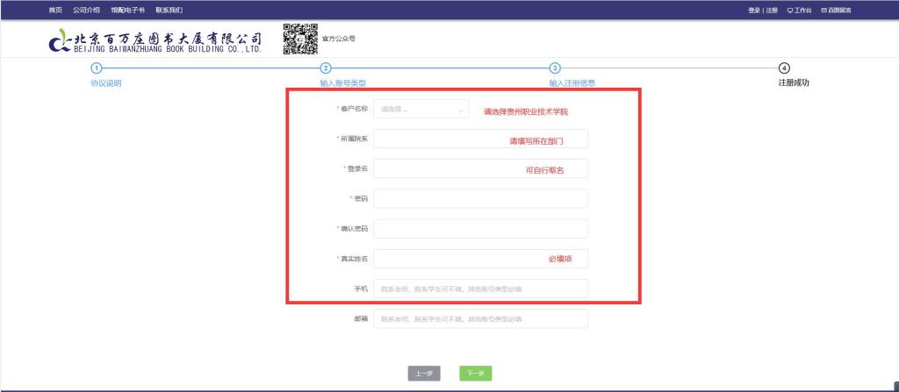Click step 1 circle 协议说明
The width and height of the screenshot is (899, 392).
[97, 68]
